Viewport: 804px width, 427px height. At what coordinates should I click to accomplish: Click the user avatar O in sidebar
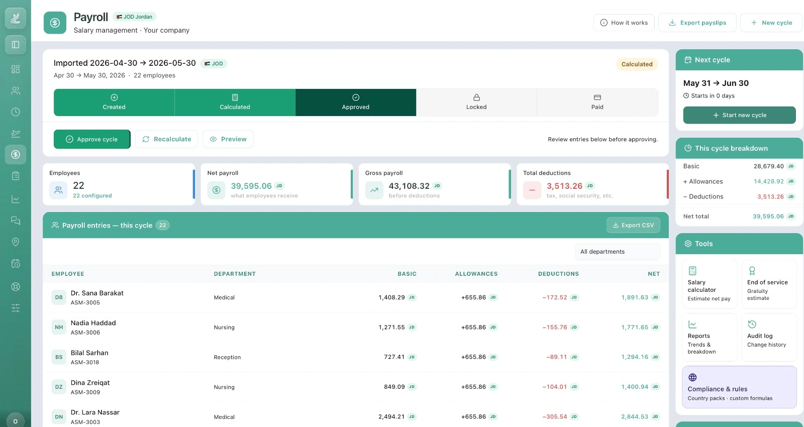tap(16, 421)
